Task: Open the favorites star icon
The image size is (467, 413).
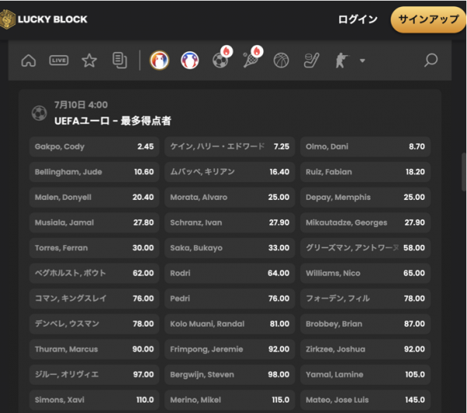Action: [89, 61]
